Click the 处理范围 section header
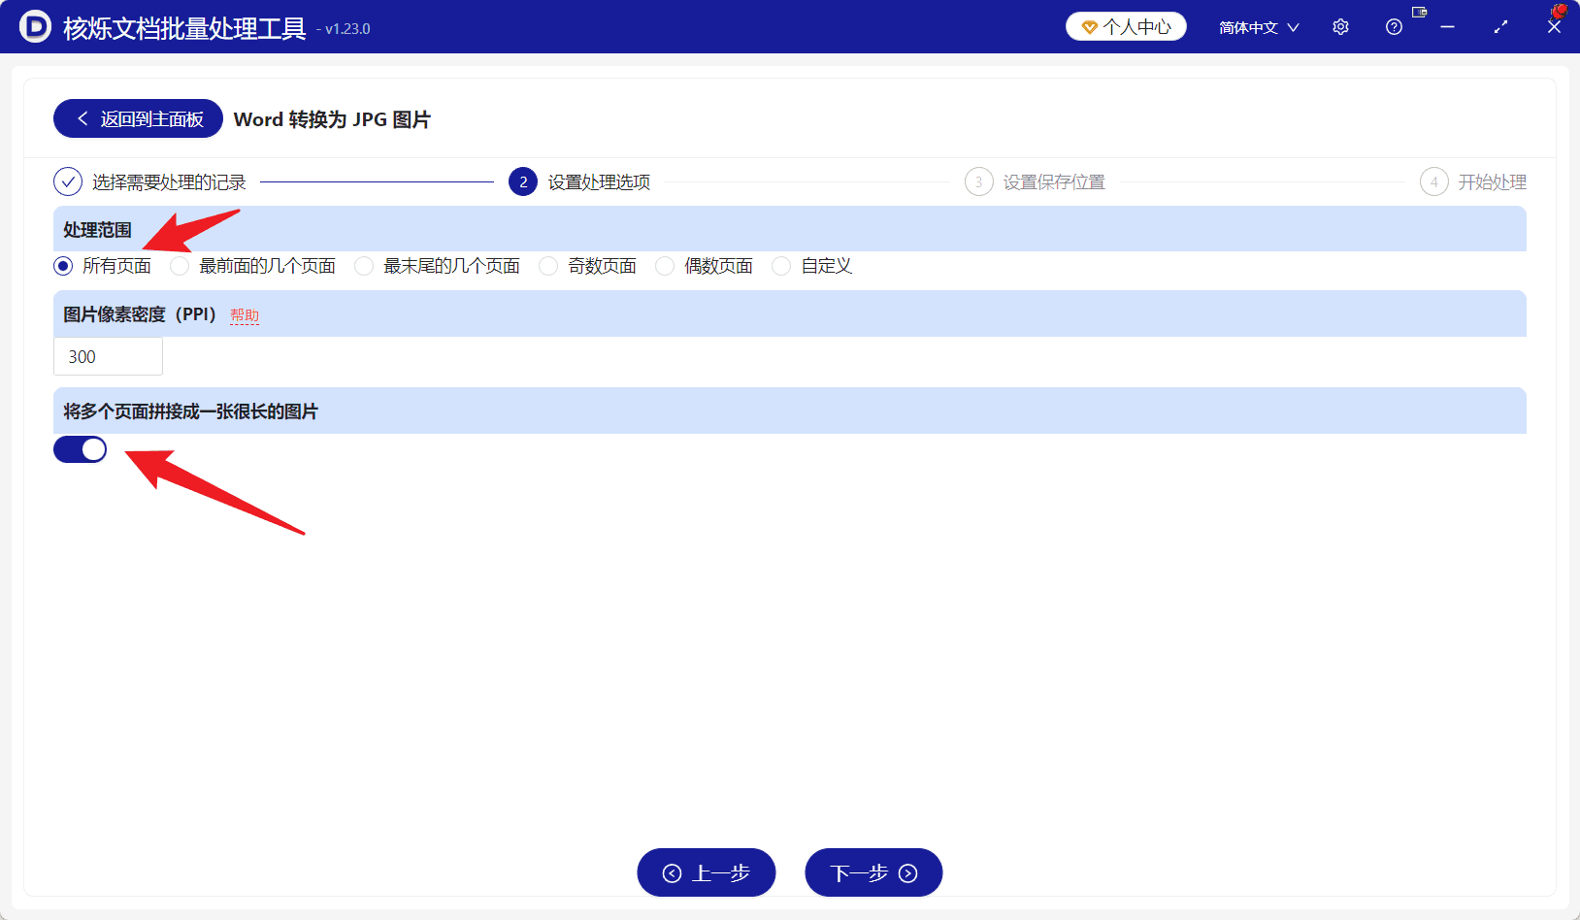Image resolution: width=1580 pixels, height=920 pixels. pyautogui.click(x=790, y=229)
